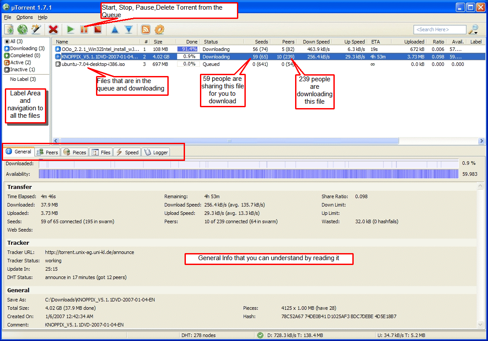This screenshot has height=341, width=488.
Task: Click the download speed status bar entry
Action: [295, 335]
